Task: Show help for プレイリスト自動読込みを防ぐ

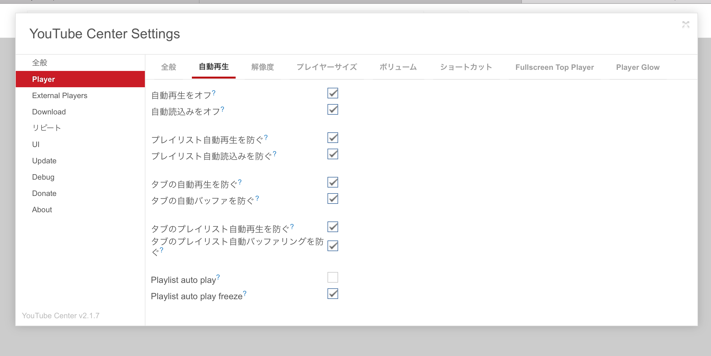Action: (274, 154)
